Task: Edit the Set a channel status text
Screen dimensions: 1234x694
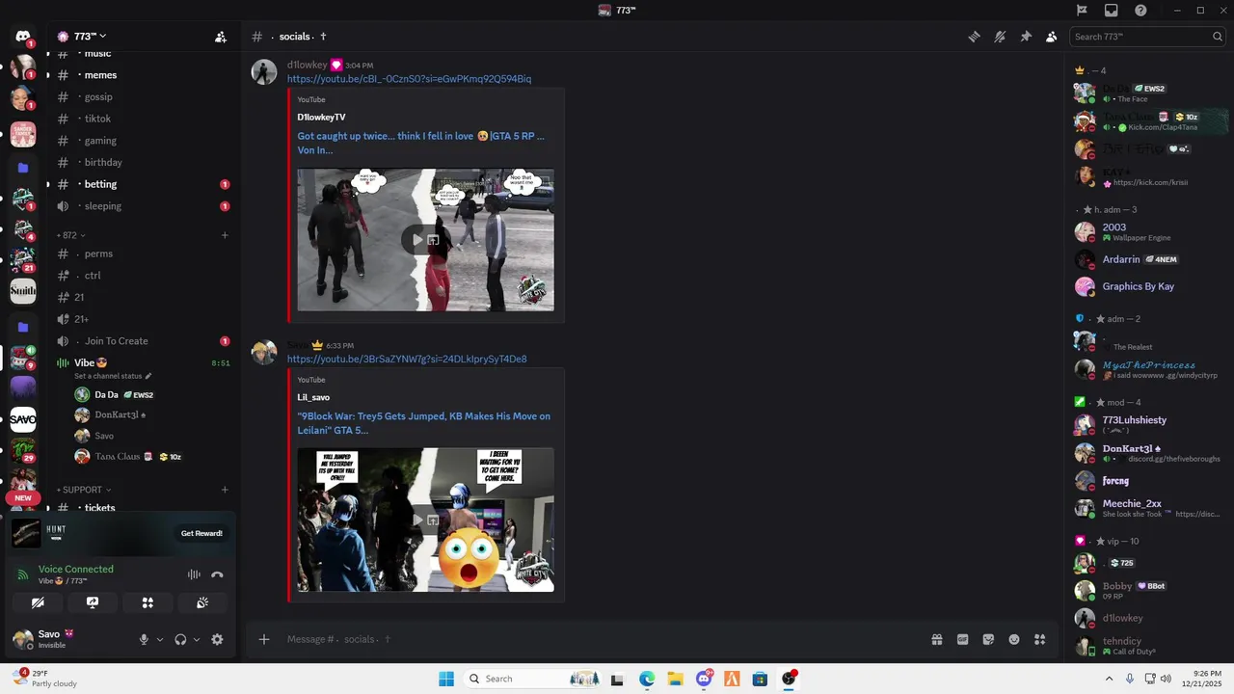Action: [113, 376]
